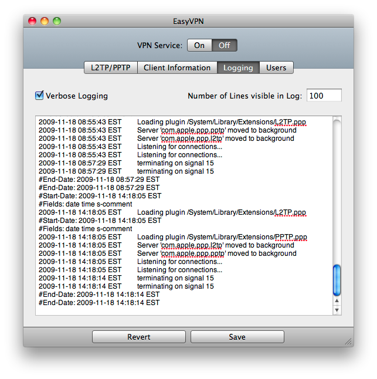Close the EasyVPN window
Image resolution: width=377 pixels, height=379 pixels.
point(32,21)
